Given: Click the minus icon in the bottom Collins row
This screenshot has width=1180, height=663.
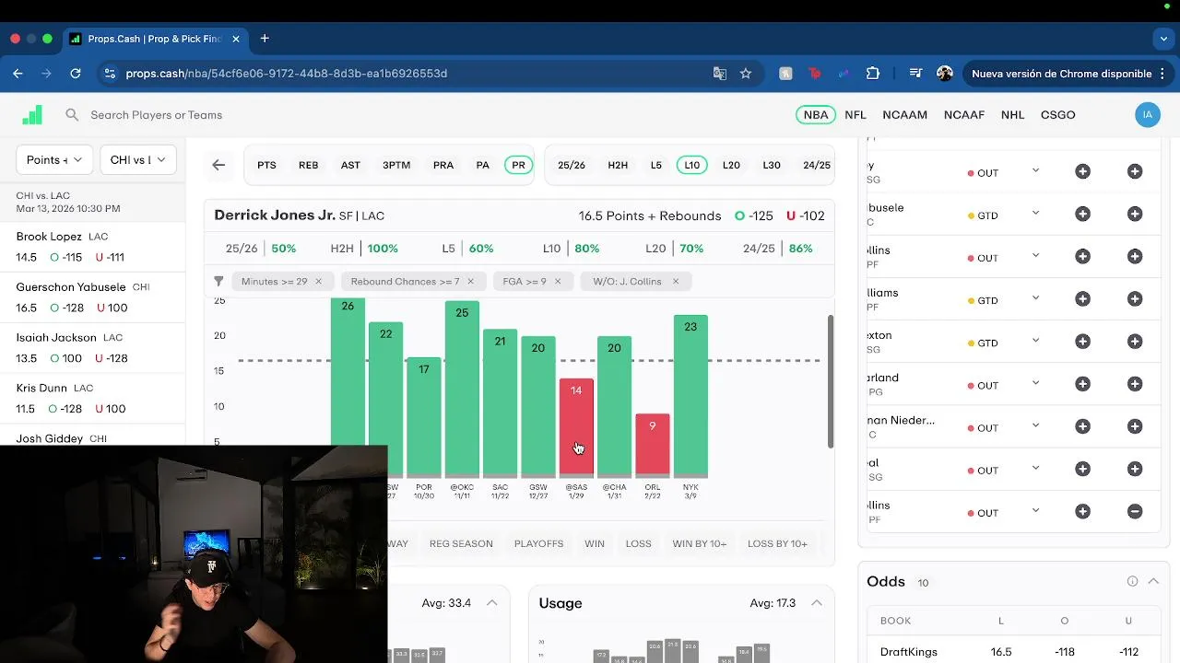Looking at the screenshot, I should [x=1135, y=512].
